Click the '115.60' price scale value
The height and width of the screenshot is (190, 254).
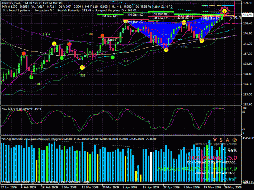247,105
